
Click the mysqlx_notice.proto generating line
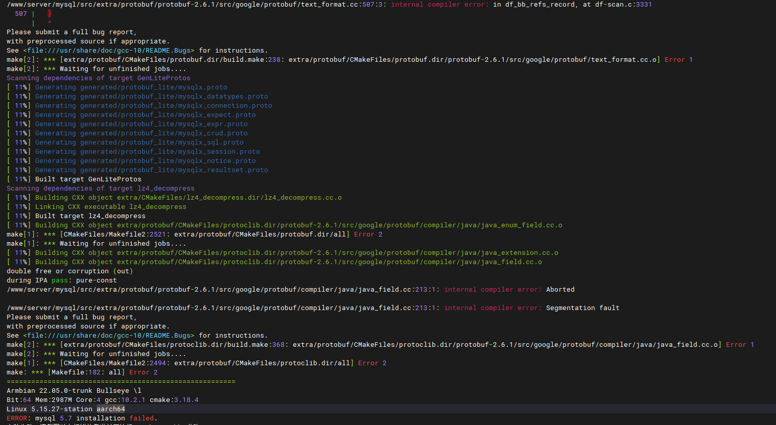[131, 161]
